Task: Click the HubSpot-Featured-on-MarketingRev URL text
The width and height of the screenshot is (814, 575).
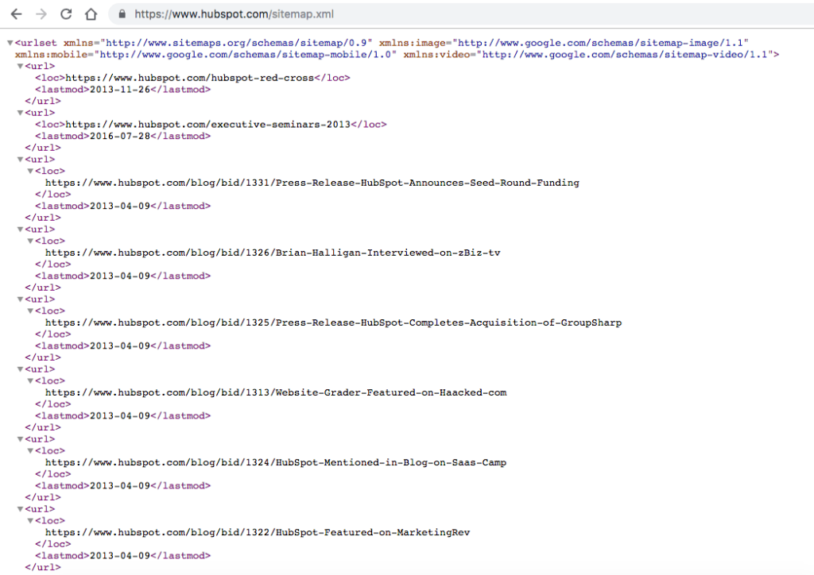Action: [x=258, y=532]
